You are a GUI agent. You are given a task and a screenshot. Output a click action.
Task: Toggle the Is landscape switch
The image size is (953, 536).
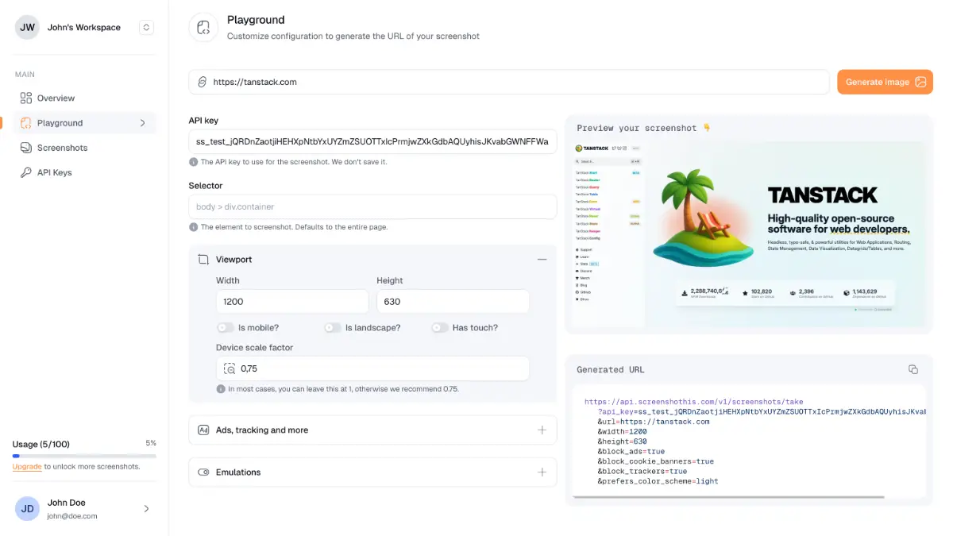pyautogui.click(x=332, y=328)
